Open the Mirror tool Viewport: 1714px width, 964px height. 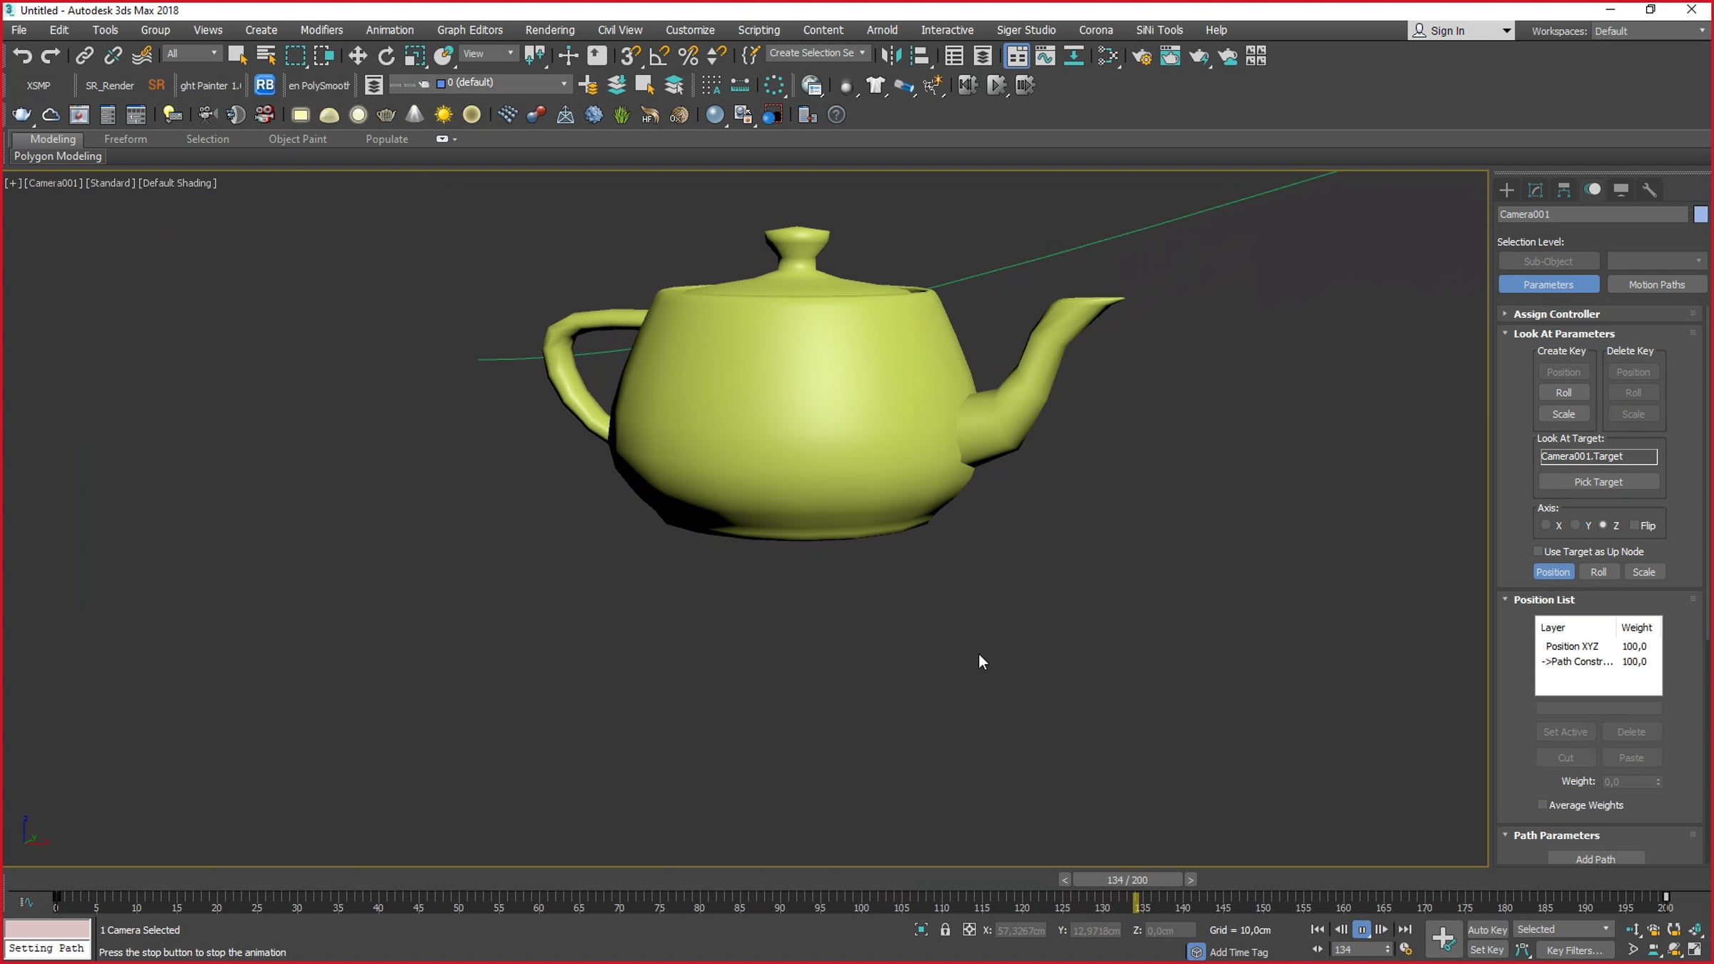891,56
